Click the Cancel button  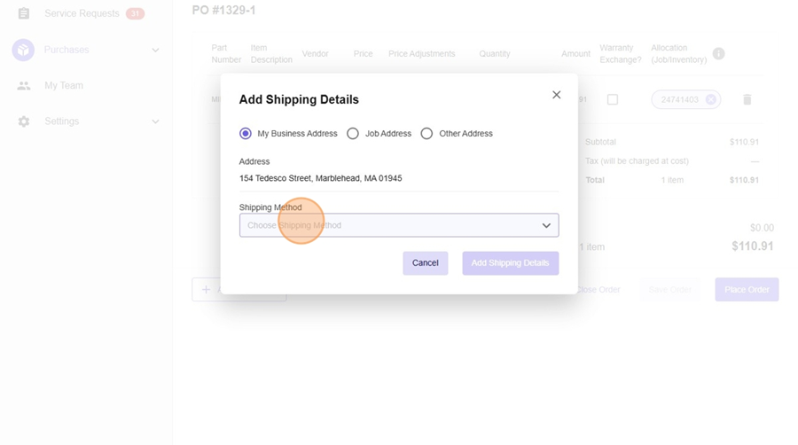click(425, 263)
